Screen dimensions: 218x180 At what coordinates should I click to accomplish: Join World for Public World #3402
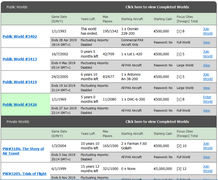coord(207,31)
